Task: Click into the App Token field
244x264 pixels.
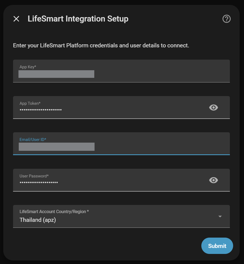Action: click(121, 108)
